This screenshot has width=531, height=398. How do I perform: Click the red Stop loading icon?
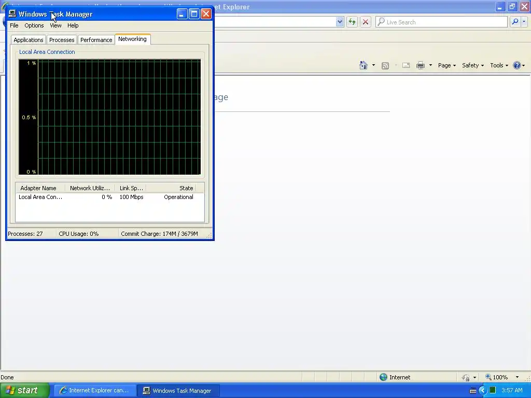[x=366, y=22]
